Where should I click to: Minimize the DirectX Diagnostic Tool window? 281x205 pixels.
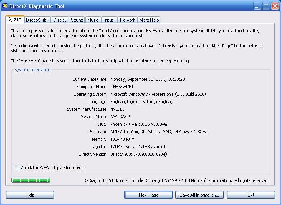(x=257, y=6)
